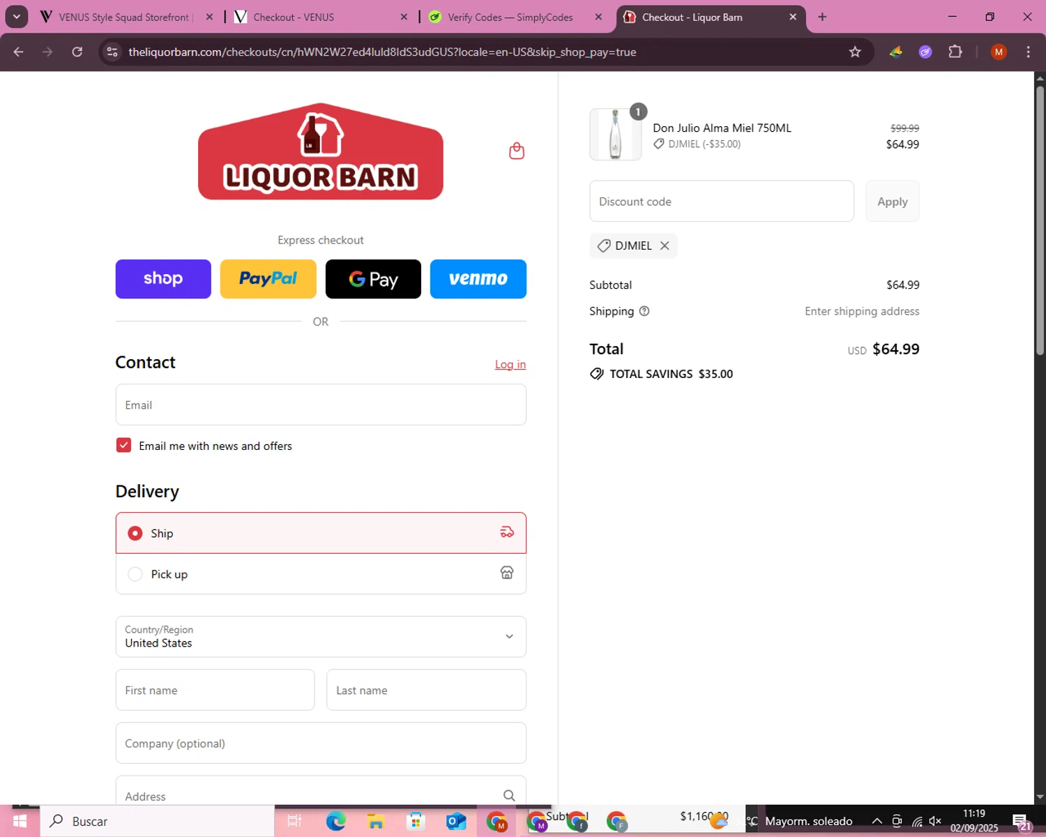The height and width of the screenshot is (837, 1046).
Task: Pay with PayPal button
Action: pos(268,279)
